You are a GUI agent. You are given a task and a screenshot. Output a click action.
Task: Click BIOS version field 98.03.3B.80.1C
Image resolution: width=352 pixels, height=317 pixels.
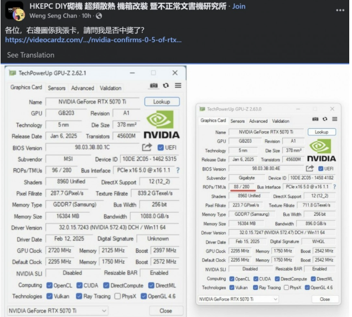pos(92,147)
